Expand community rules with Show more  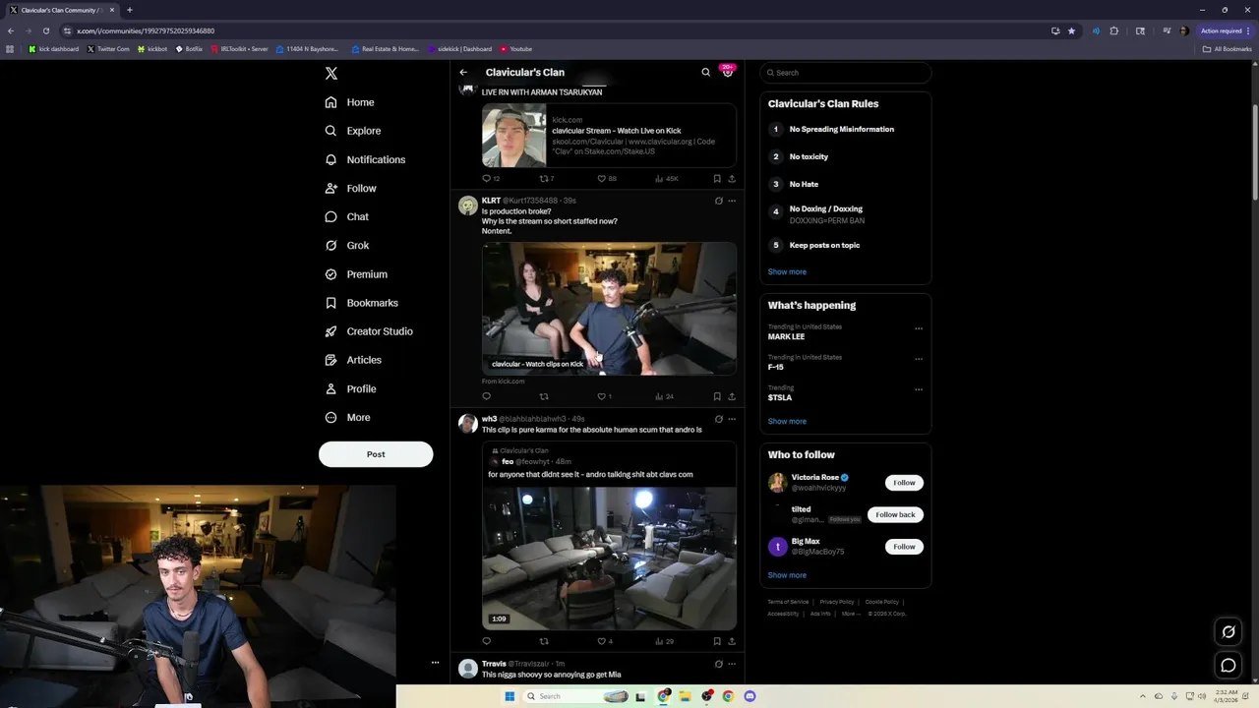pyautogui.click(x=787, y=271)
